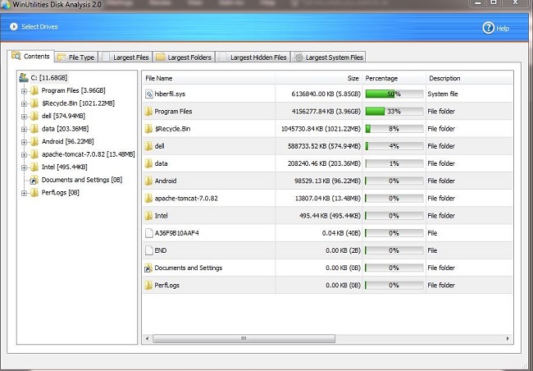Expand the dell tree node
533x371 pixels.
[24, 117]
